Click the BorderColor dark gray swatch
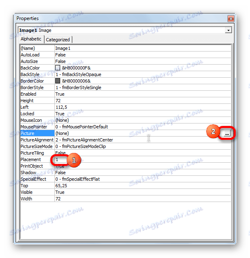The width and height of the screenshot is (250, 258). point(58,81)
